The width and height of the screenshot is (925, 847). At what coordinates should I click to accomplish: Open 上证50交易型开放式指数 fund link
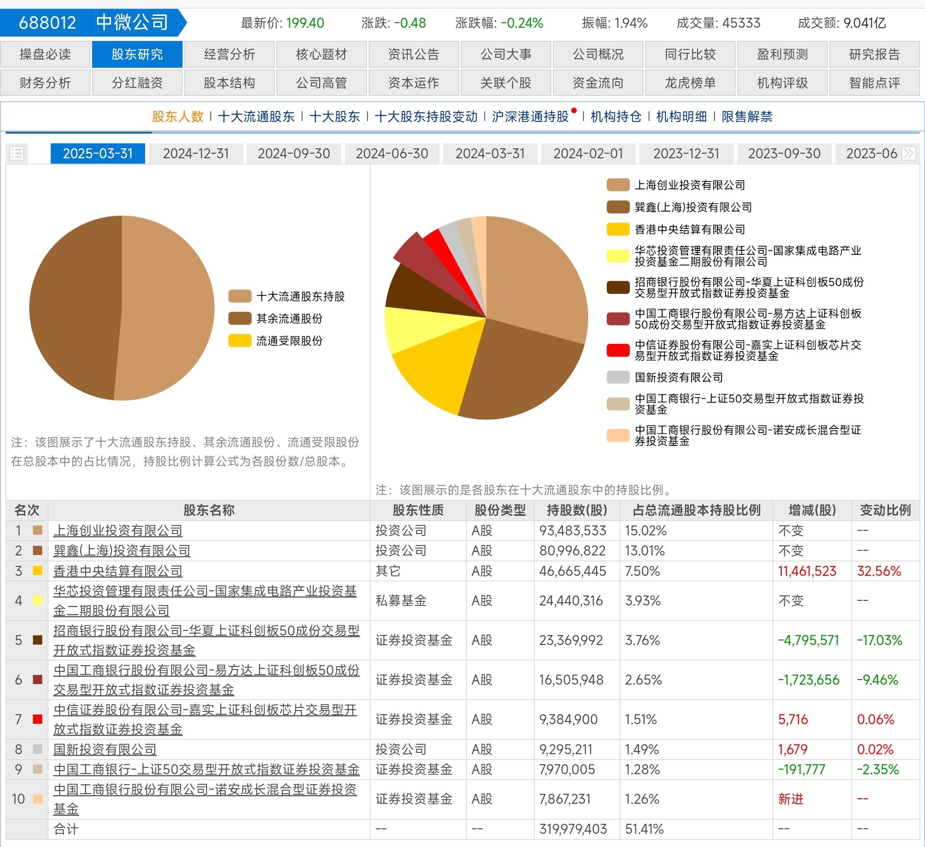207,770
